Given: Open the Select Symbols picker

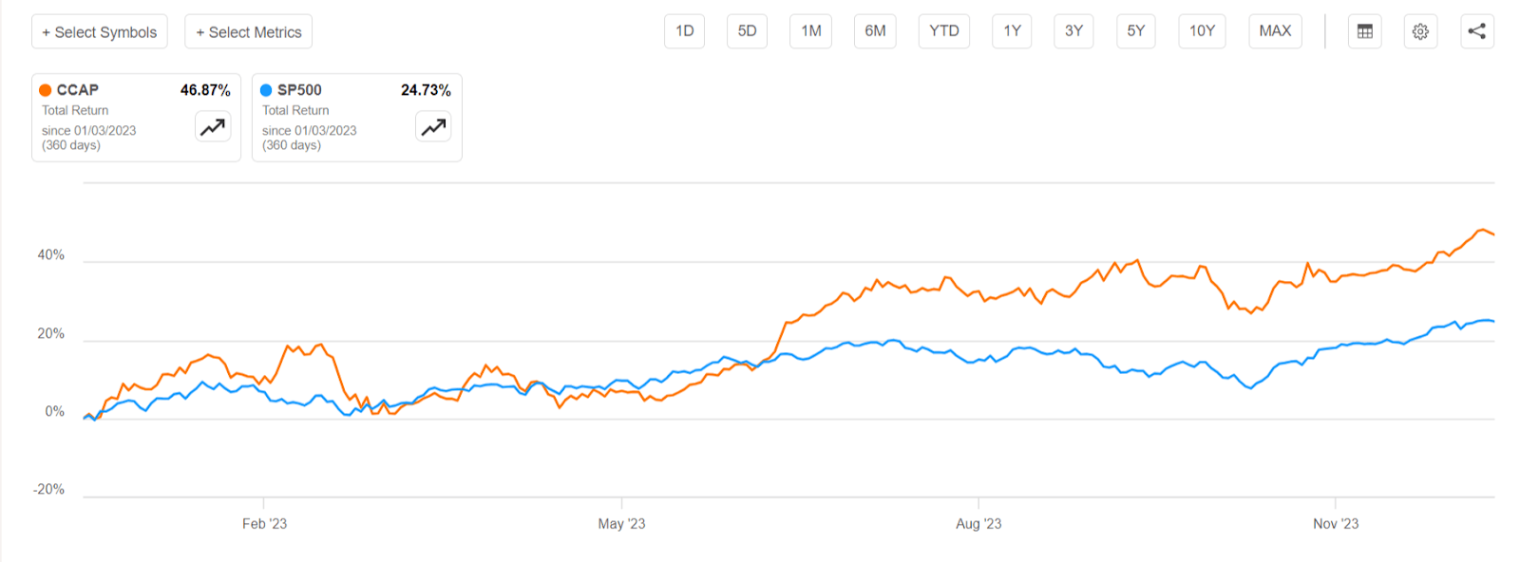Looking at the screenshot, I should (100, 30).
